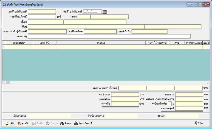This screenshot has height=129, width=212.
Task: Click the รายการ column header
Action: tap(101, 43)
